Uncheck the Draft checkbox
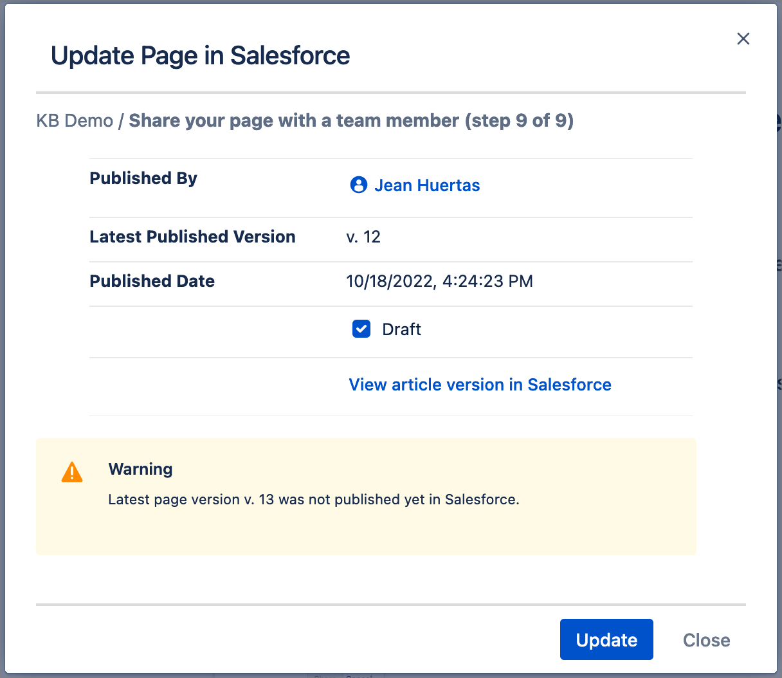 pyautogui.click(x=361, y=329)
